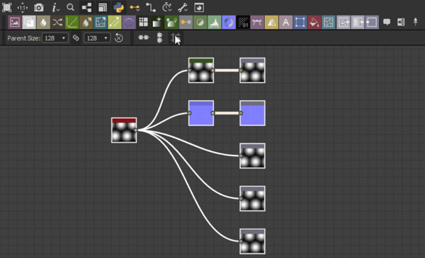
Task: Toggle the Python scripting icon
Action: click(x=118, y=8)
